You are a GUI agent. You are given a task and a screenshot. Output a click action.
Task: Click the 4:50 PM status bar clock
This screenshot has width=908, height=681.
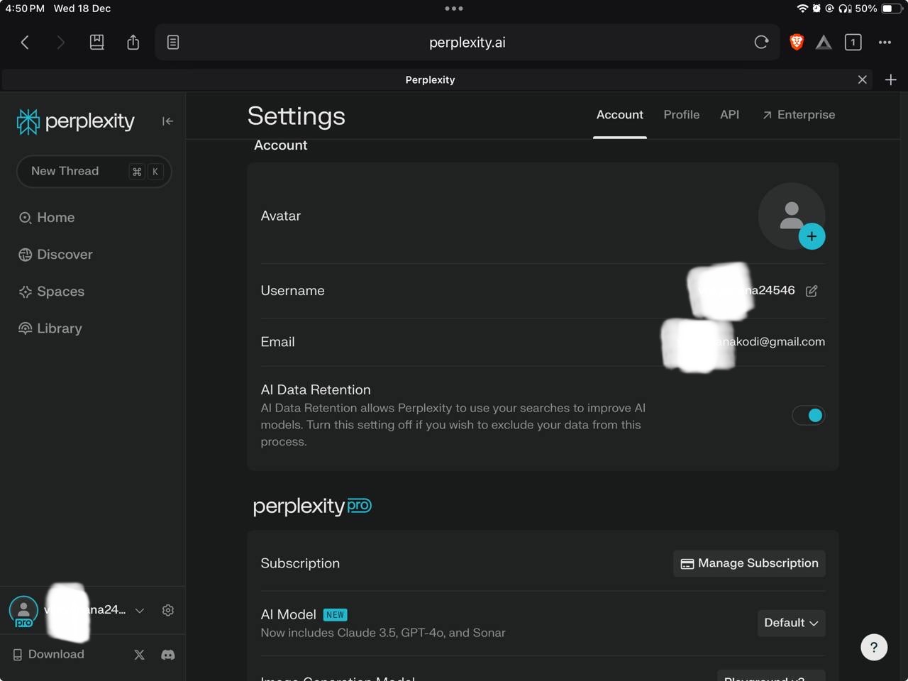click(25, 9)
